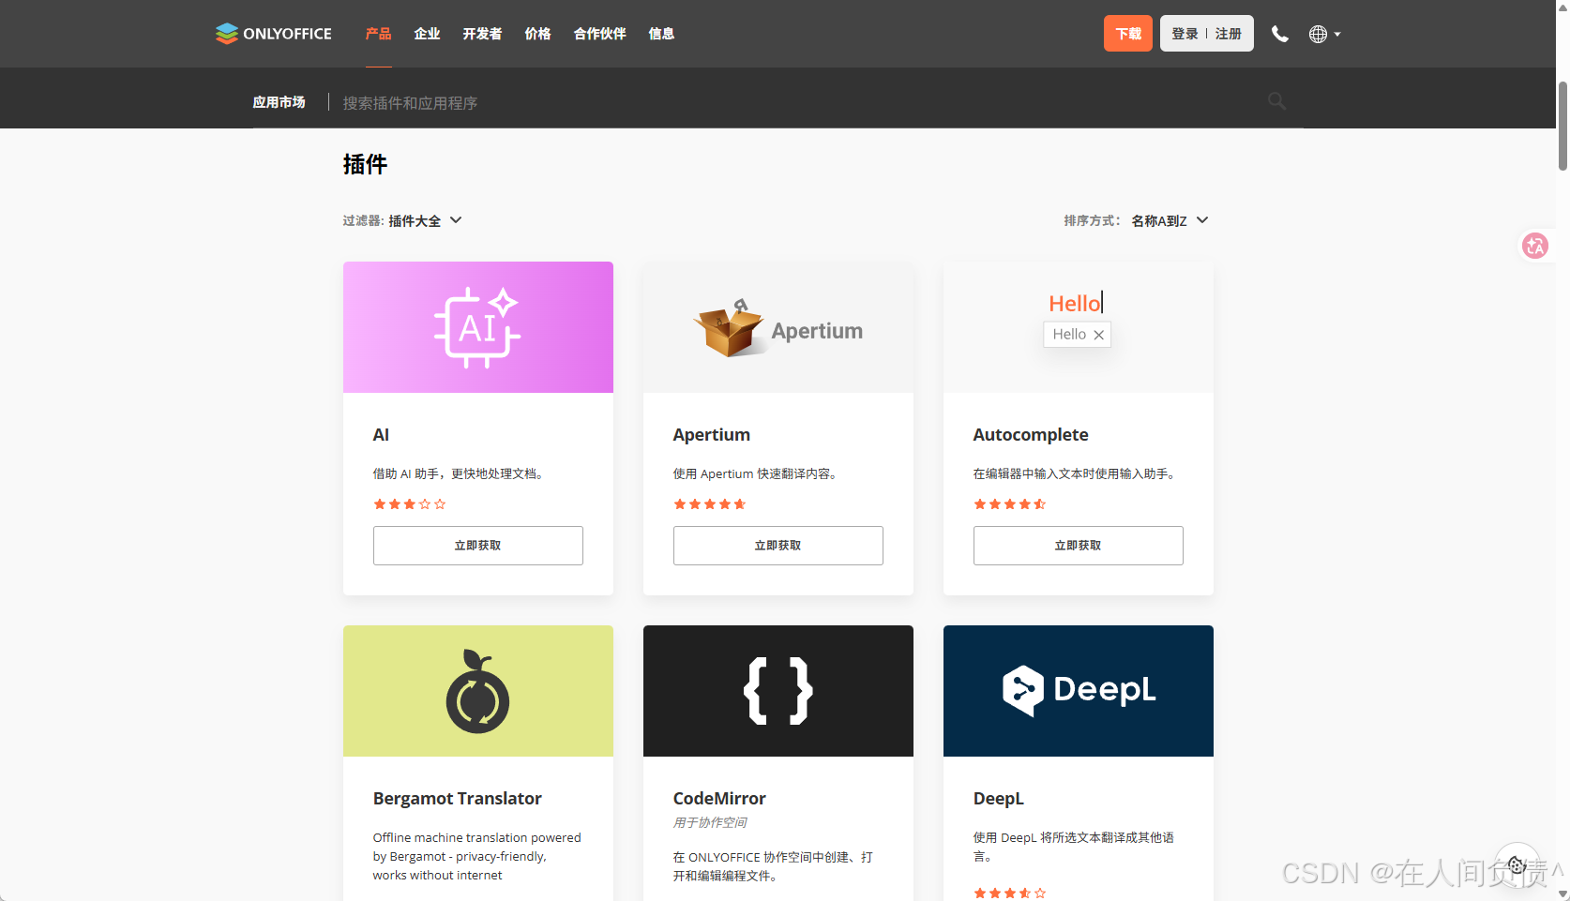Viewport: 1570px width, 901px height.
Task: Open the 插件大全 filter dropdown
Action: 424,220
